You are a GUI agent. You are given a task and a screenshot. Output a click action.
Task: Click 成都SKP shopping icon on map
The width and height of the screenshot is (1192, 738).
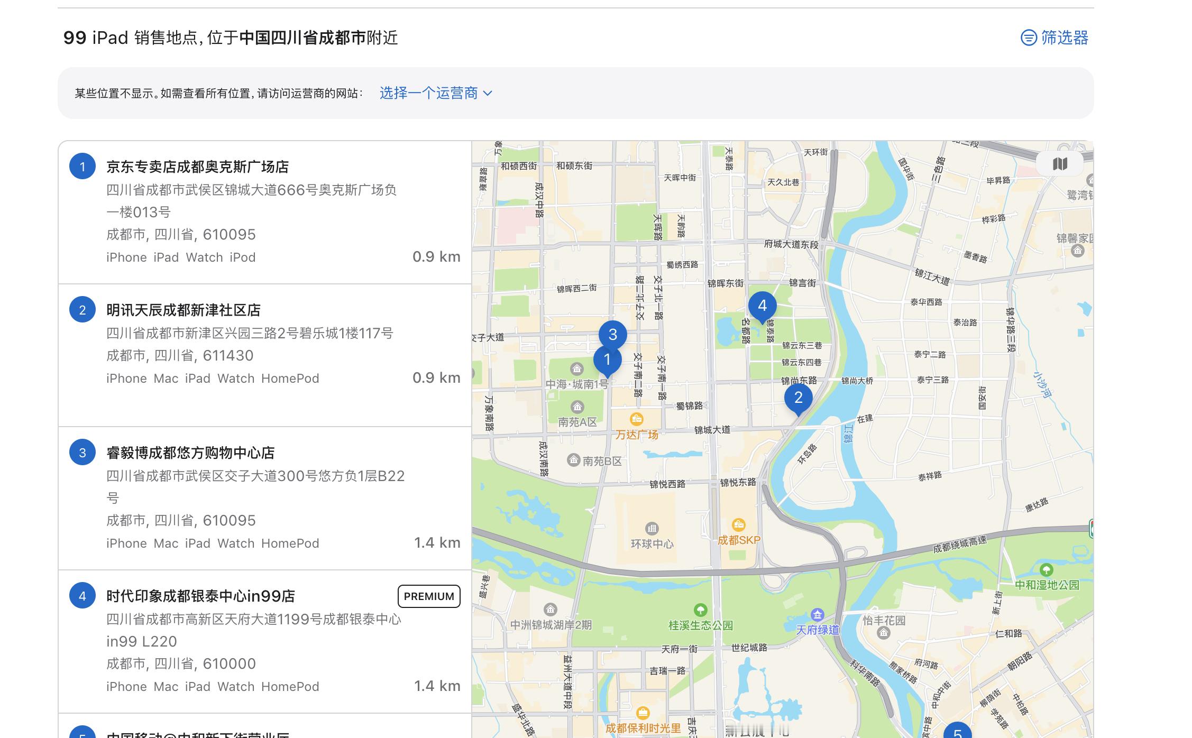(738, 525)
